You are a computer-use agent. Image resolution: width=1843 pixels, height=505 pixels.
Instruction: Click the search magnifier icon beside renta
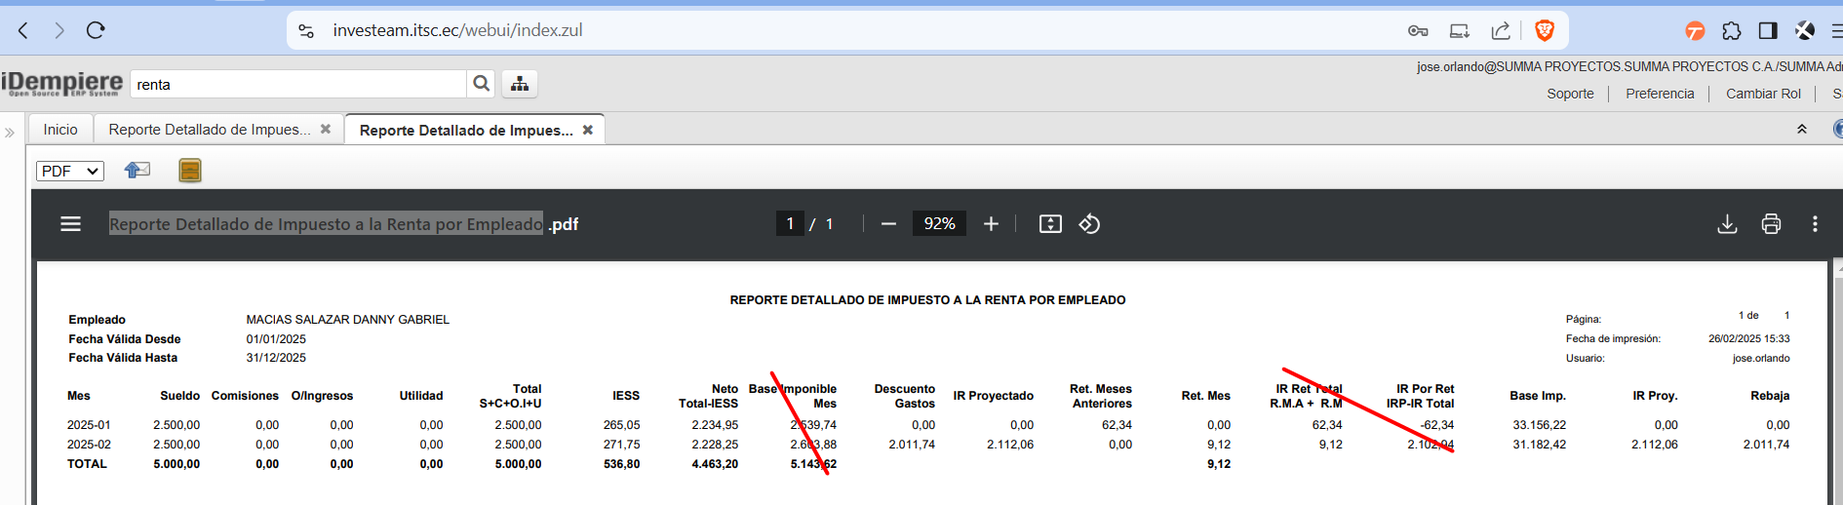click(481, 84)
